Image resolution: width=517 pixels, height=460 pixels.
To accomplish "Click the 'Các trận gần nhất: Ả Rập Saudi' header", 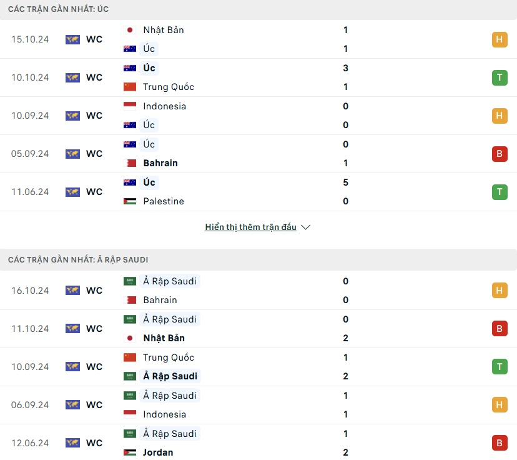I will pyautogui.click(x=78, y=260).
